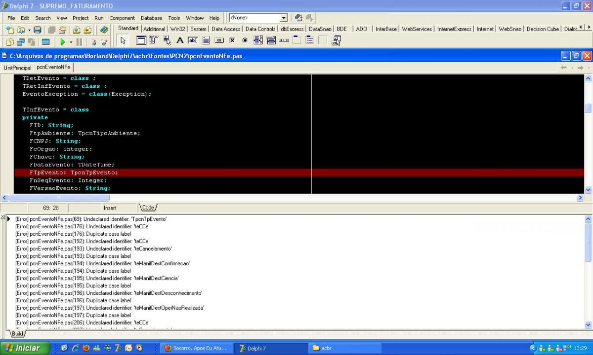Select the pointer arrow in component palette

123,41
